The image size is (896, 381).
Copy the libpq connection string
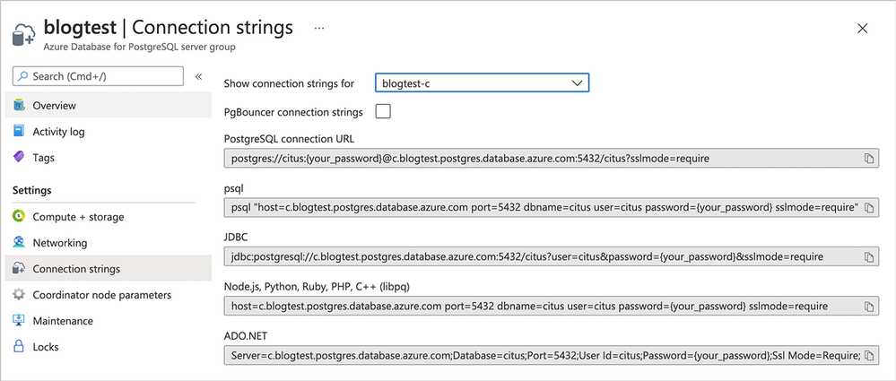coord(868,307)
